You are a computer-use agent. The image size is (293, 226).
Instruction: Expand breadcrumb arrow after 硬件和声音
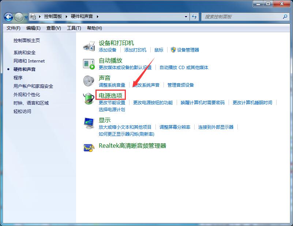(x=98, y=17)
